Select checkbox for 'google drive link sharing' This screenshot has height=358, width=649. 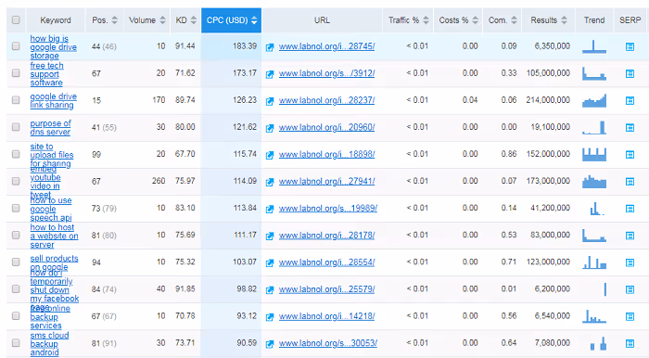coord(16,100)
